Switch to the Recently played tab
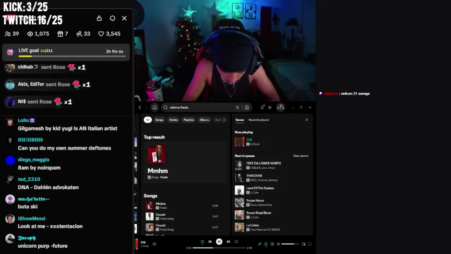This screenshot has width=451, height=254. pos(259,120)
